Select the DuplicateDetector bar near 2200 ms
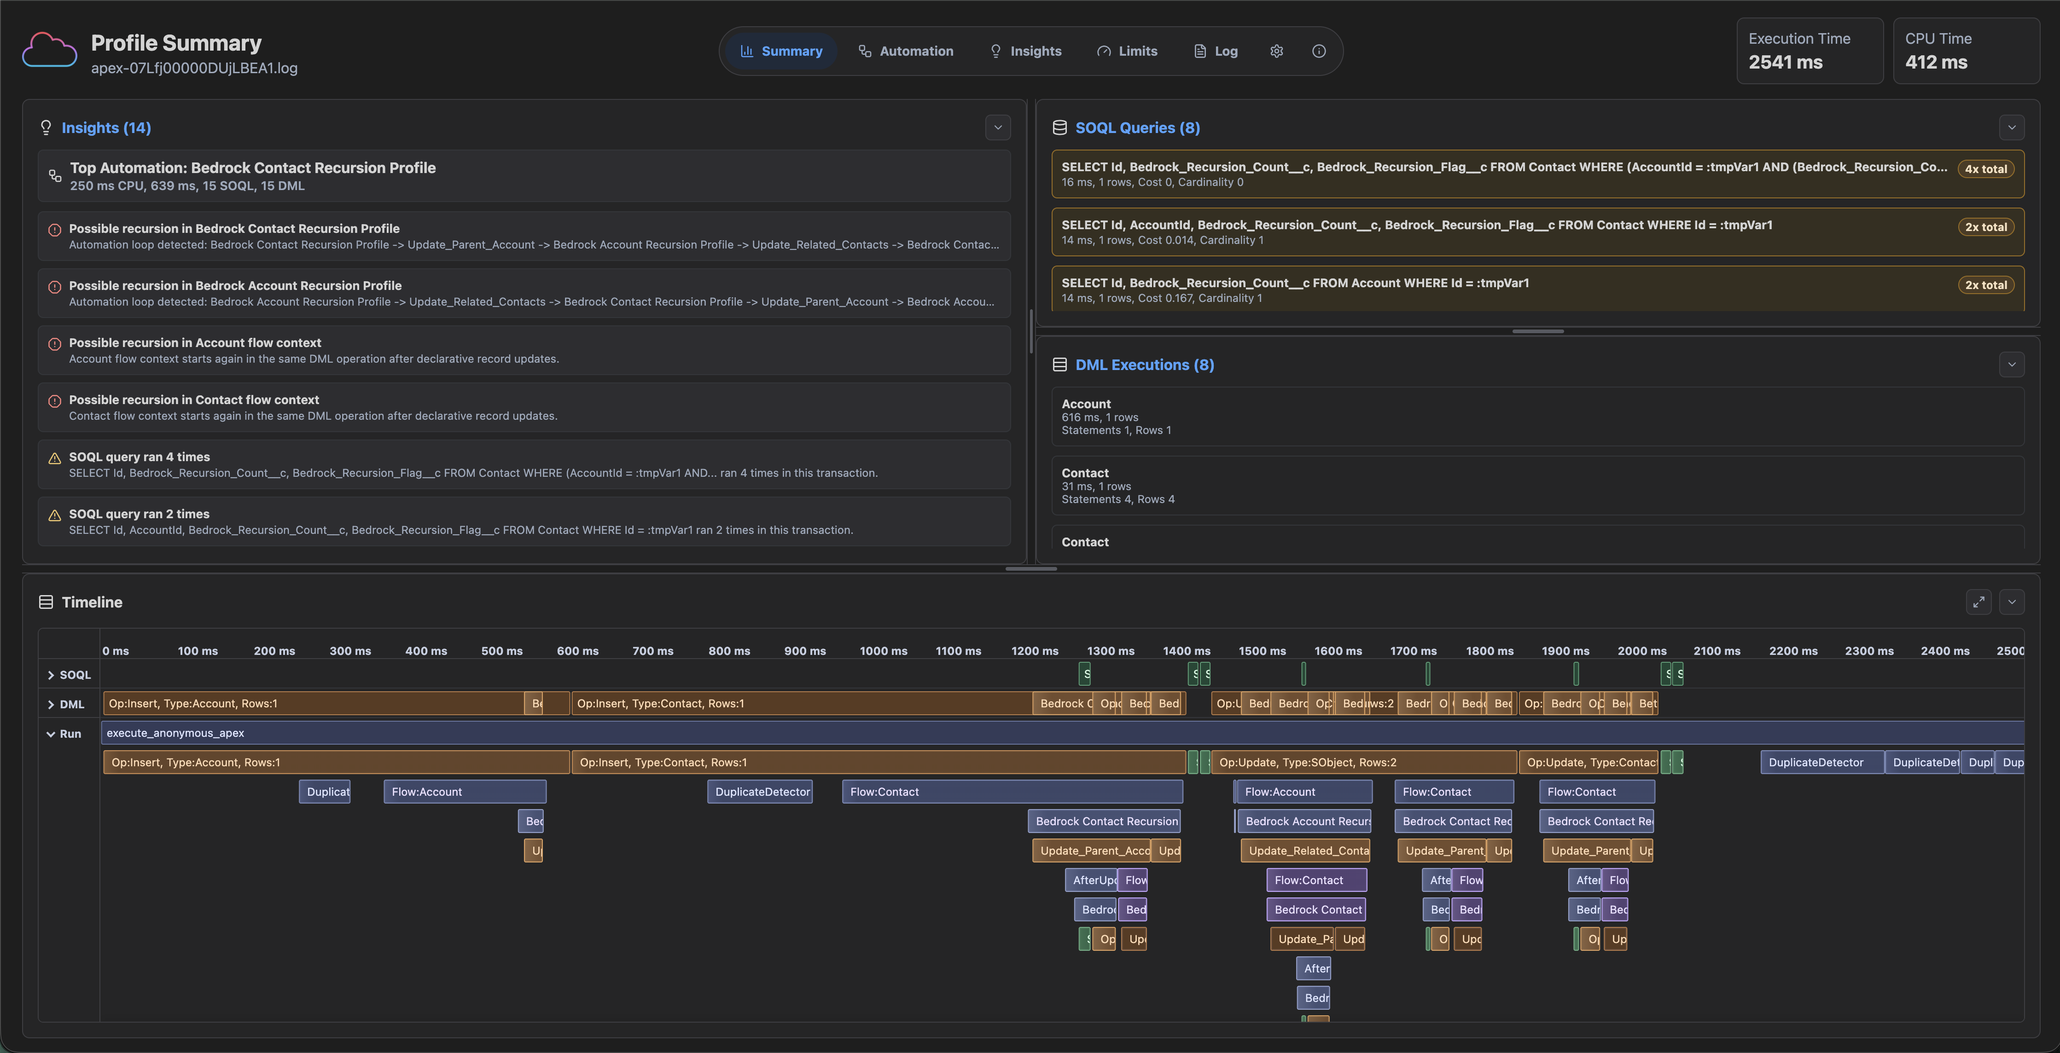The height and width of the screenshot is (1053, 2060). 1821,762
